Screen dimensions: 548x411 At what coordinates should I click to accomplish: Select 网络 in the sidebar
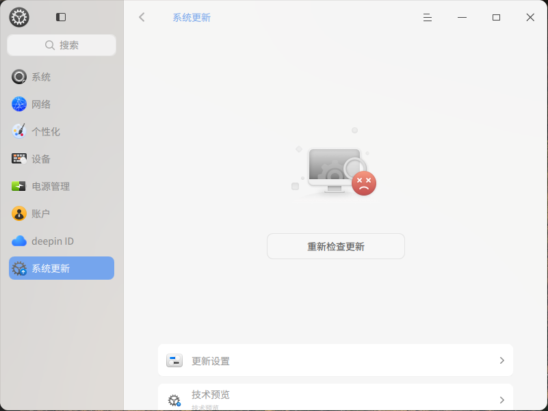[62, 104]
